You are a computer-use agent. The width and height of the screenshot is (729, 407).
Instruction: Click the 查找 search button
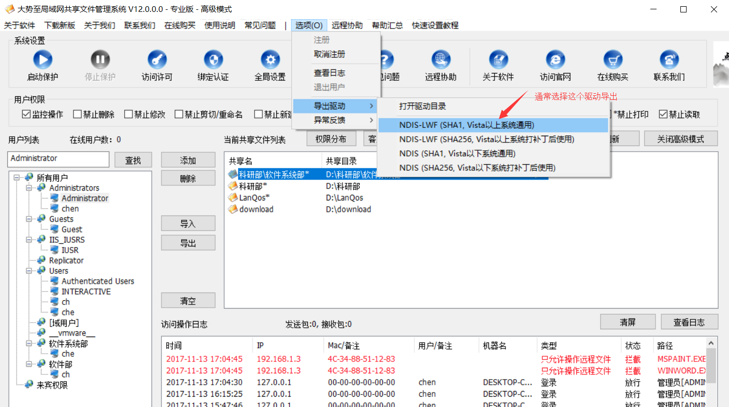pos(133,161)
